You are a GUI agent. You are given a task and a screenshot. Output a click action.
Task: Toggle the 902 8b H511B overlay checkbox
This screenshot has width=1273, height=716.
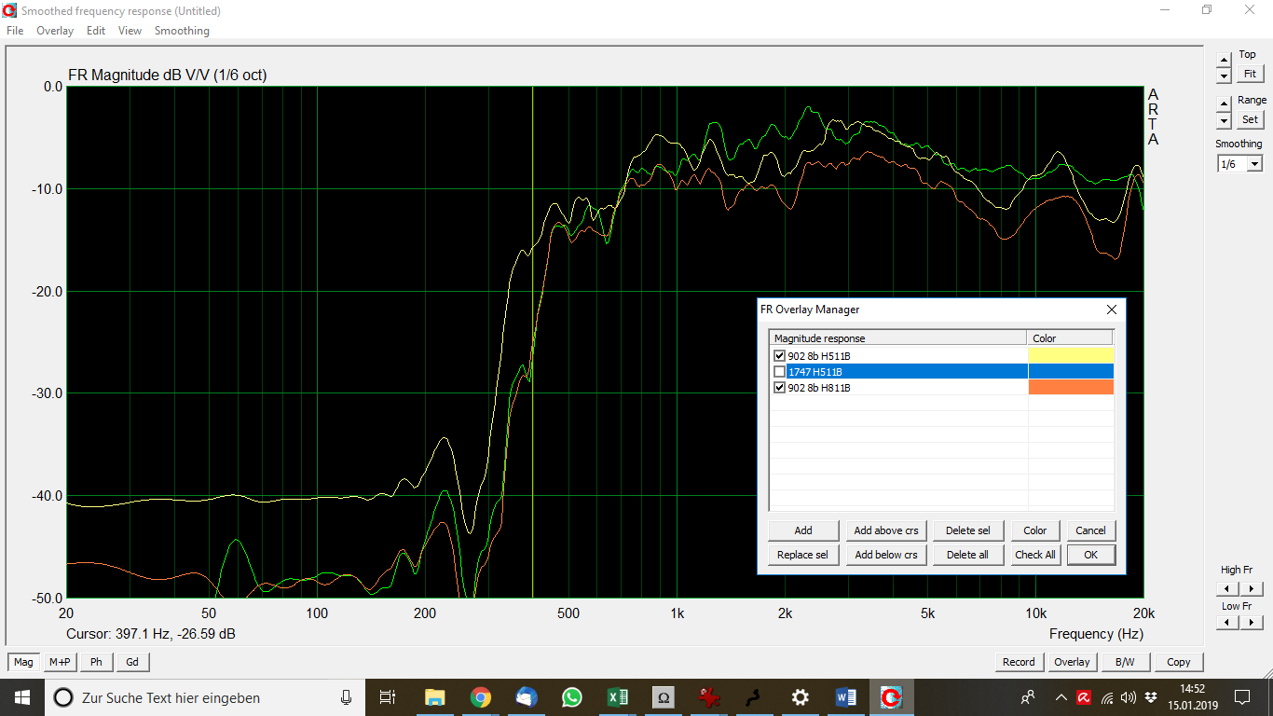click(x=780, y=355)
